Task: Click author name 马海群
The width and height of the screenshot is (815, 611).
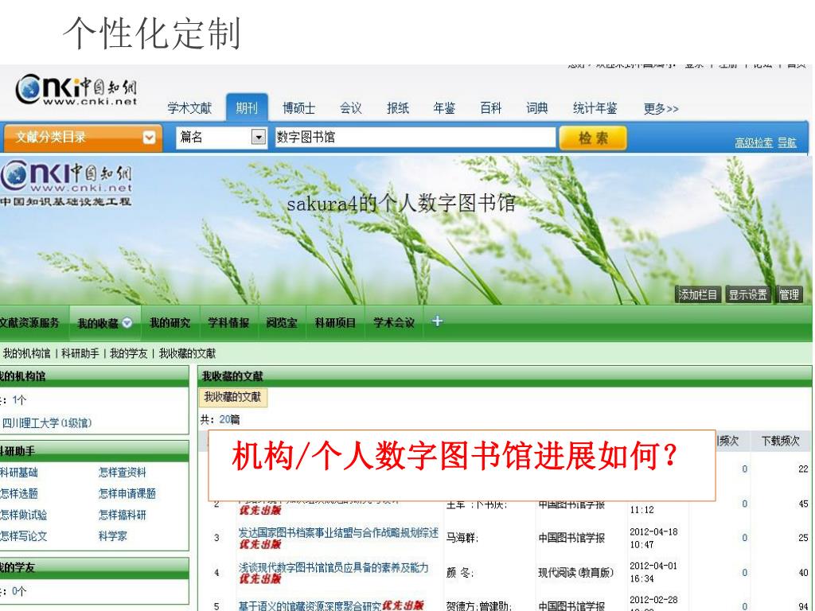Action: coord(461,538)
